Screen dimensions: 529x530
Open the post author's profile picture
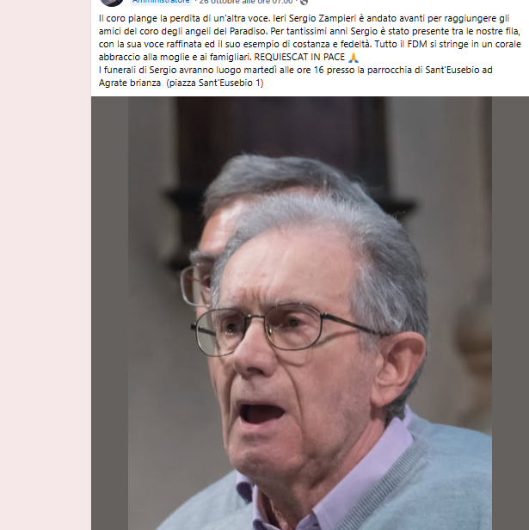[112, 2]
